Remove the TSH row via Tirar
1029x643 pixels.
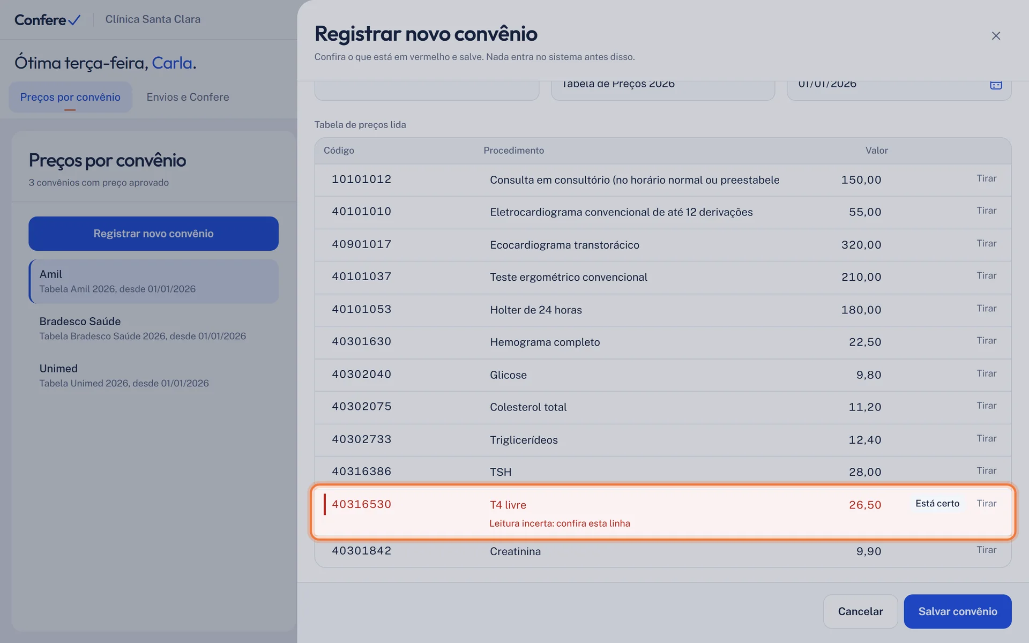986,470
